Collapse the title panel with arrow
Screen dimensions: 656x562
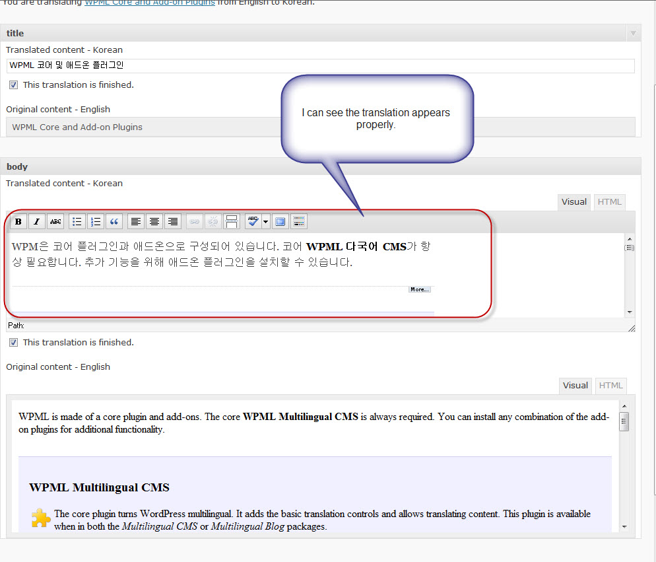click(634, 34)
